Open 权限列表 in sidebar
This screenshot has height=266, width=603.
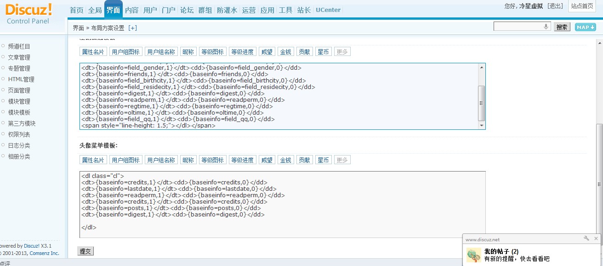point(19,134)
